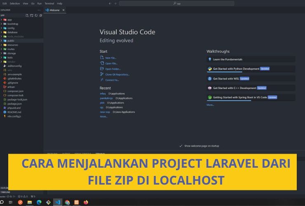Click the Spring Boot walkthrough icon

point(210,97)
